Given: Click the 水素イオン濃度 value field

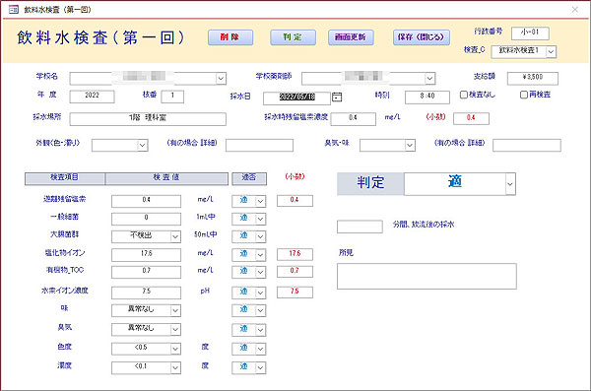Looking at the screenshot, I should pyautogui.click(x=146, y=293).
